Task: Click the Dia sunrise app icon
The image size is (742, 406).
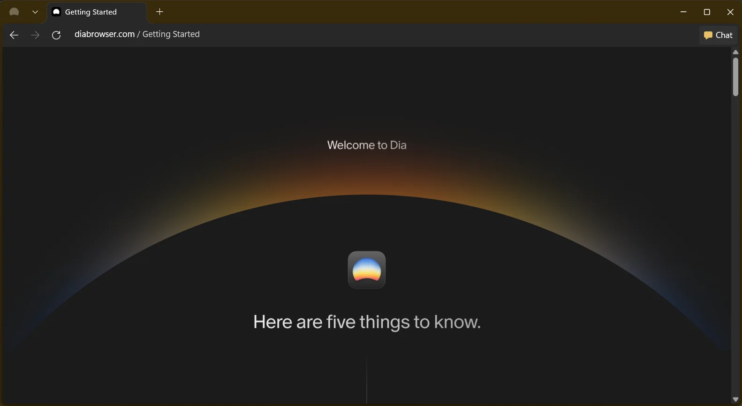Action: click(x=367, y=270)
